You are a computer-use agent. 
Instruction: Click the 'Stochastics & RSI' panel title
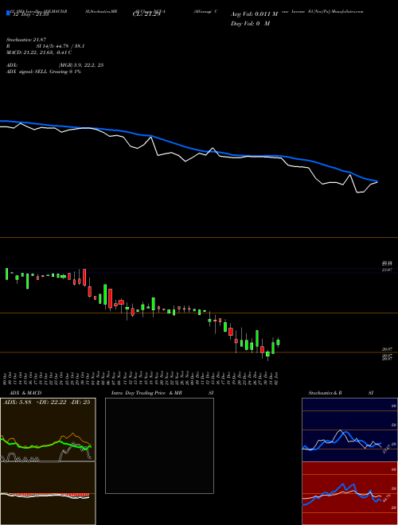point(341,393)
